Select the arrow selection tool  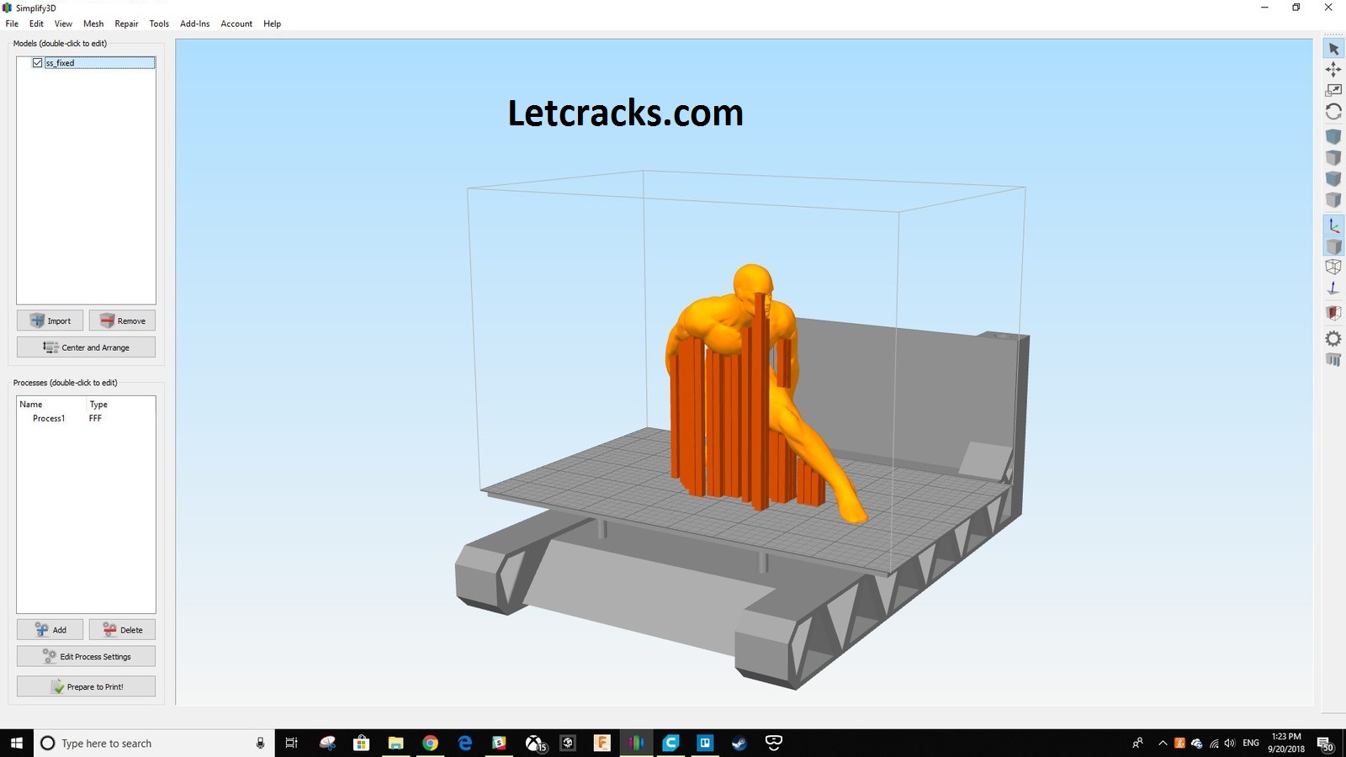(1333, 50)
